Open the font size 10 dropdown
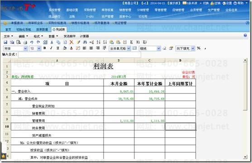The width and height of the screenshot is (252, 163). point(39,48)
